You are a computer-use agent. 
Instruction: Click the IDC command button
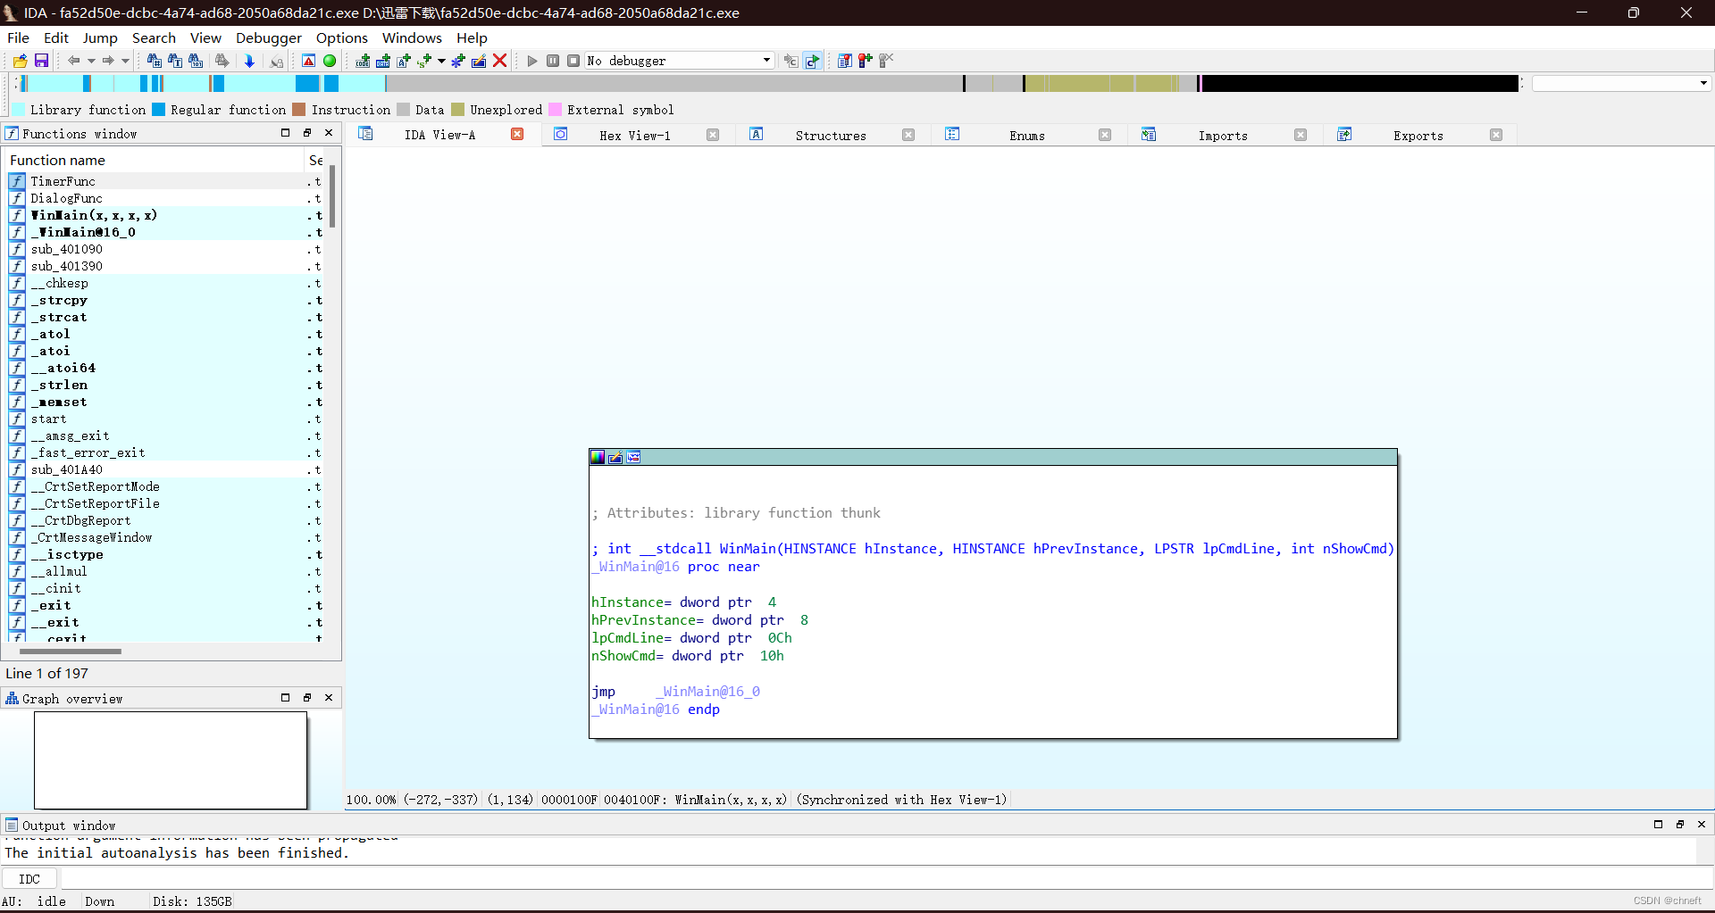29,879
